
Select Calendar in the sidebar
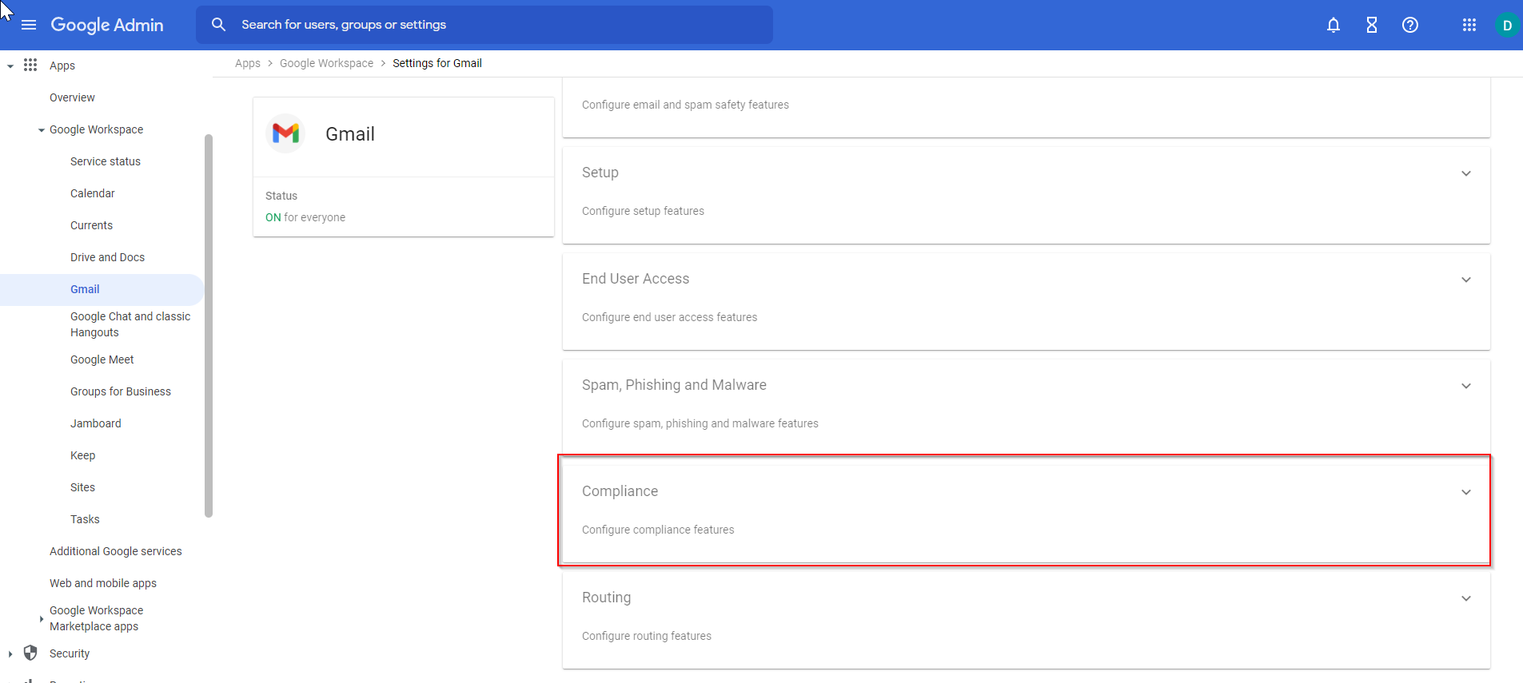click(92, 193)
